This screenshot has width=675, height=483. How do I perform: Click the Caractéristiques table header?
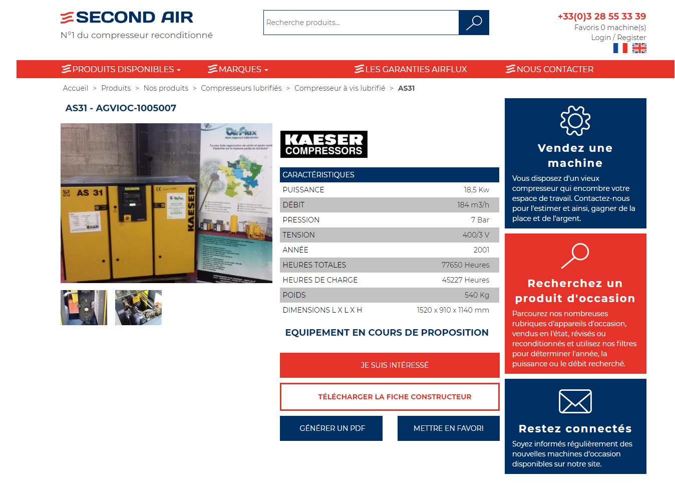click(390, 175)
